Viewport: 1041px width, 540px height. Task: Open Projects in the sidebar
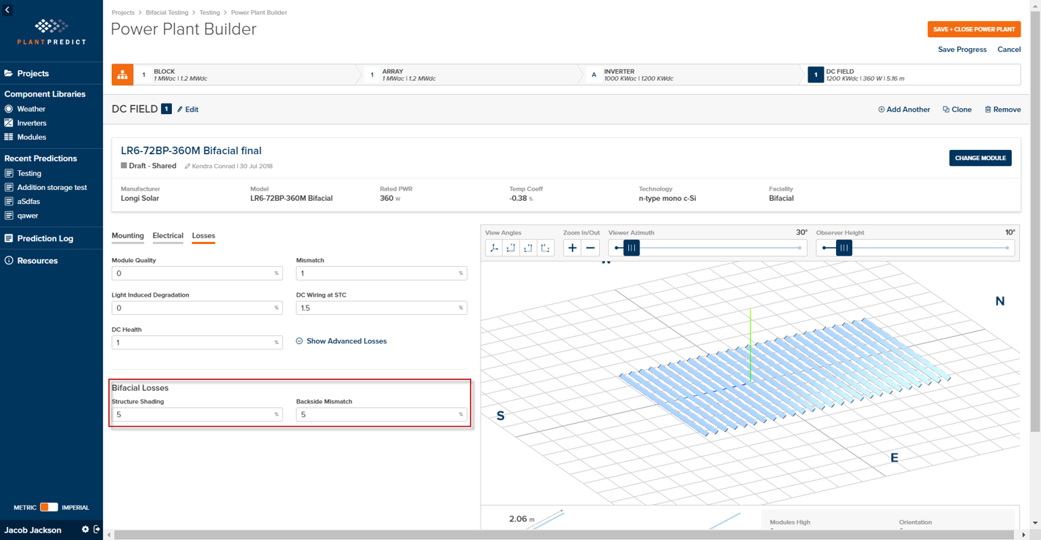[x=26, y=74]
